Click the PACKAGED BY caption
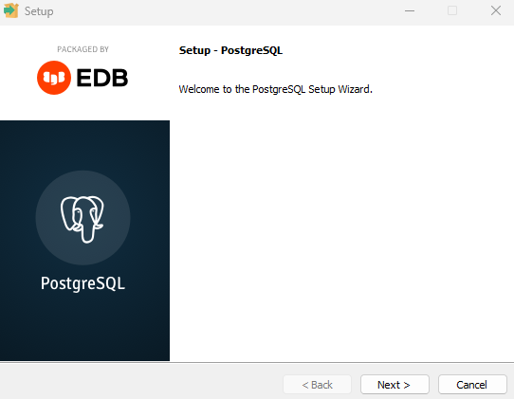514x399 pixels. click(83, 49)
